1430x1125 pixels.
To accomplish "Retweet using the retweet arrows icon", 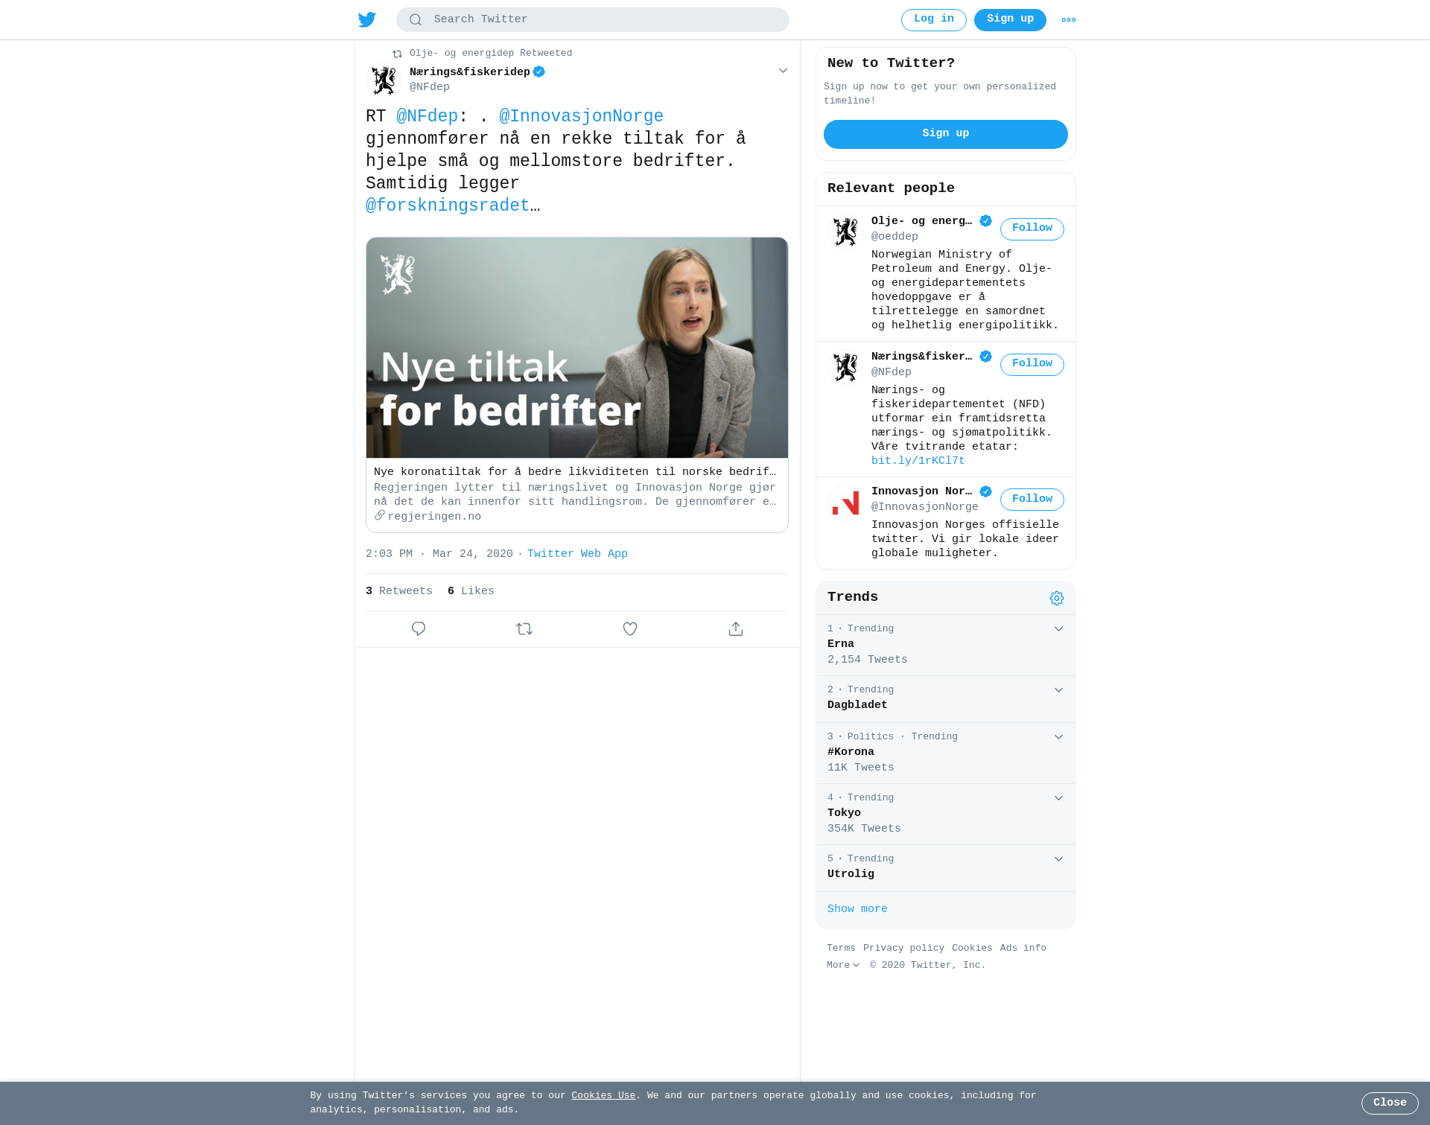I will [x=524, y=629].
